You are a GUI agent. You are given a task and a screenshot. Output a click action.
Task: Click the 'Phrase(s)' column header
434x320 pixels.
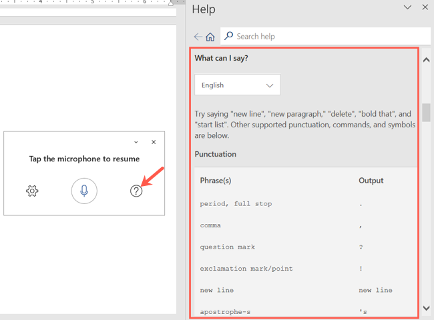click(216, 181)
